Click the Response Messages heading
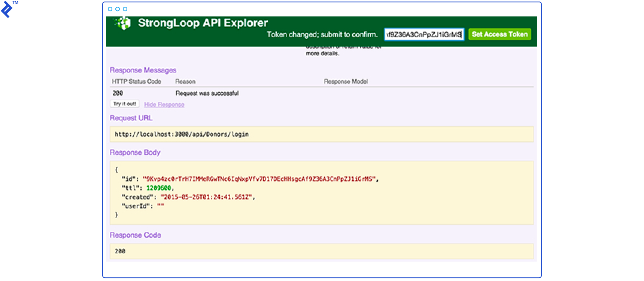Image resolution: width=644 pixels, height=281 pixels. click(143, 70)
